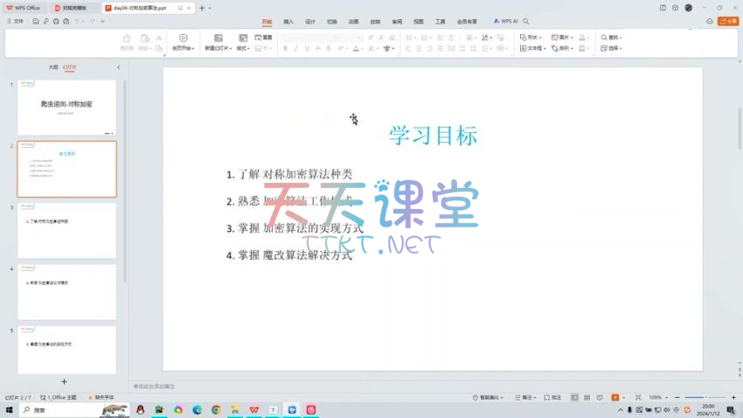Toggle italic text formatting
This screenshot has height=418, width=743.
pos(296,49)
